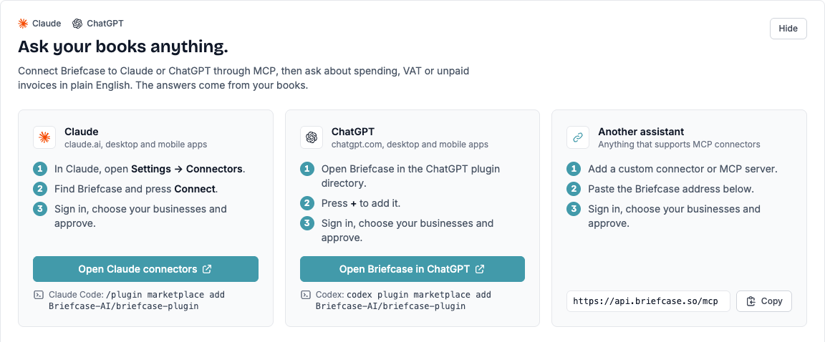This screenshot has height=342, width=825.
Task: Click the Claude card's starburst icon
Action: [44, 137]
